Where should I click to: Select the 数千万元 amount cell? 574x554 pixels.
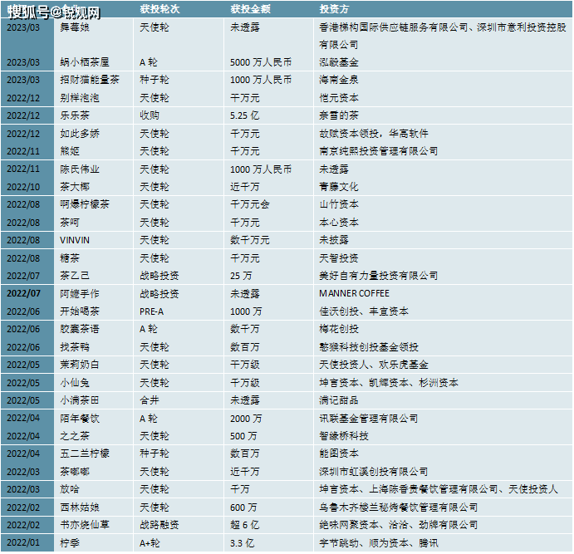250,240
